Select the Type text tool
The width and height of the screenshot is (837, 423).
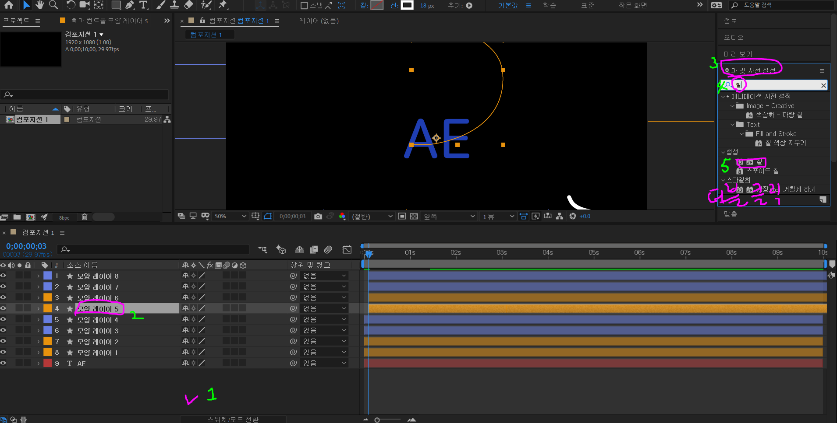(x=143, y=5)
